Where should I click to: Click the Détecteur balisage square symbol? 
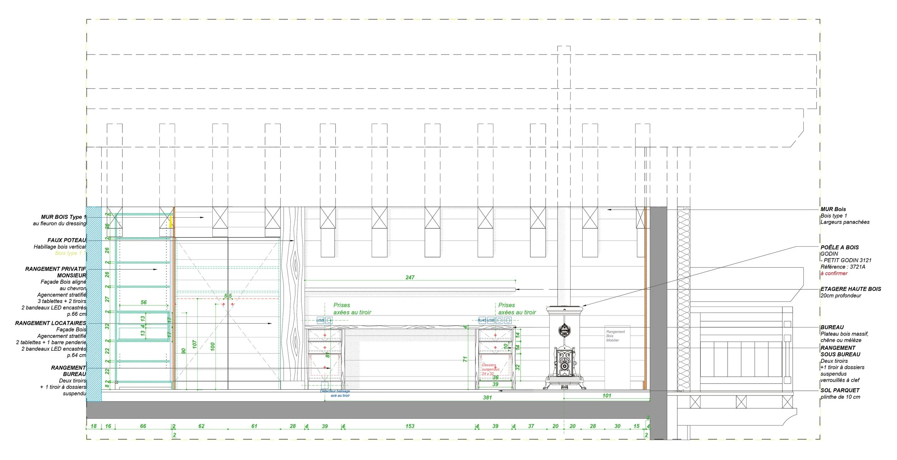[325, 385]
